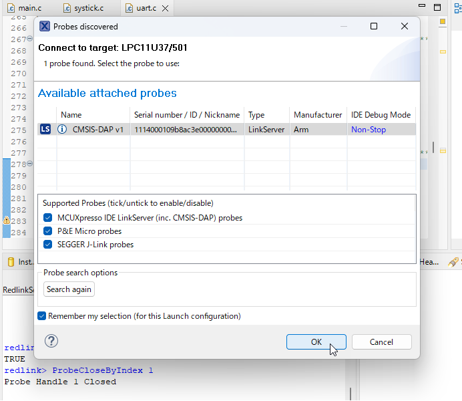Select the CMSIS-DAP v1 probe row
The height and width of the screenshot is (401, 462).
coord(226,130)
